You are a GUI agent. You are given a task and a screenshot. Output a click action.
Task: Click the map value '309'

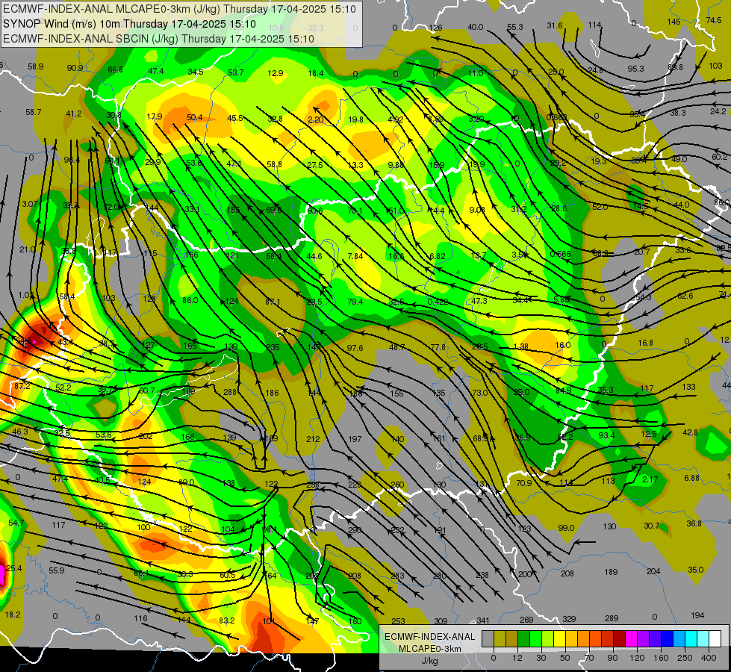pos(441,620)
